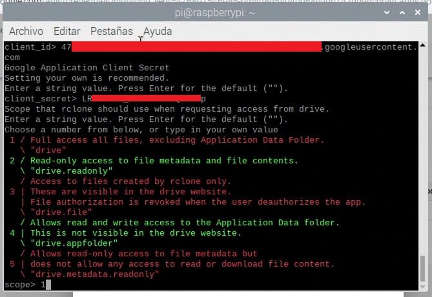Click the terminal scrollbar thumb
432x297 pixels.
pyautogui.click(x=422, y=269)
